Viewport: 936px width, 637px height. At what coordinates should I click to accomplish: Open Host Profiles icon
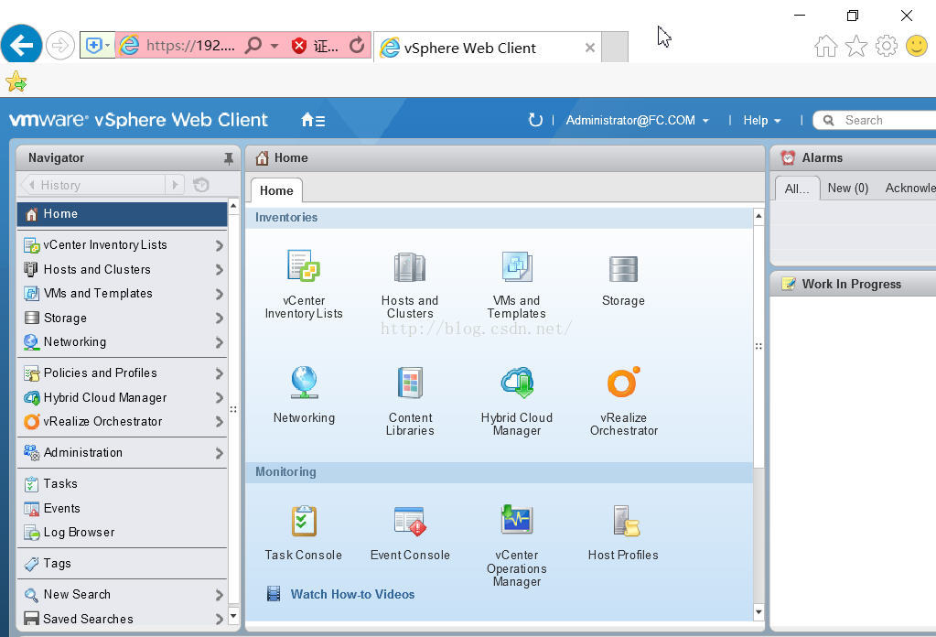pos(625,521)
